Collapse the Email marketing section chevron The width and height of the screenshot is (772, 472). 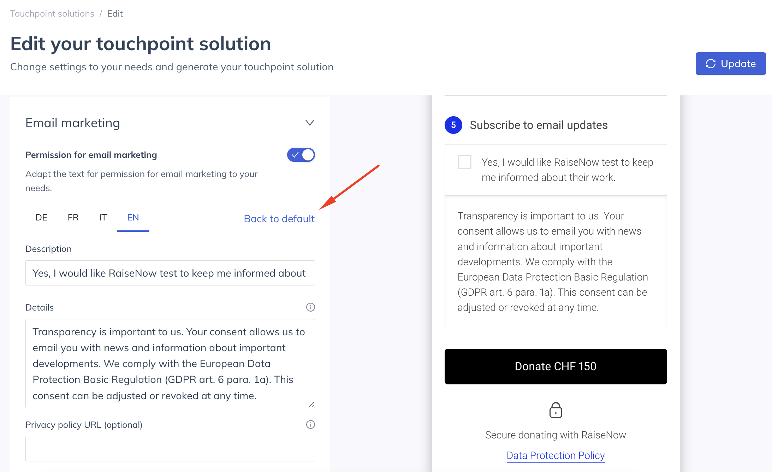pyautogui.click(x=310, y=123)
